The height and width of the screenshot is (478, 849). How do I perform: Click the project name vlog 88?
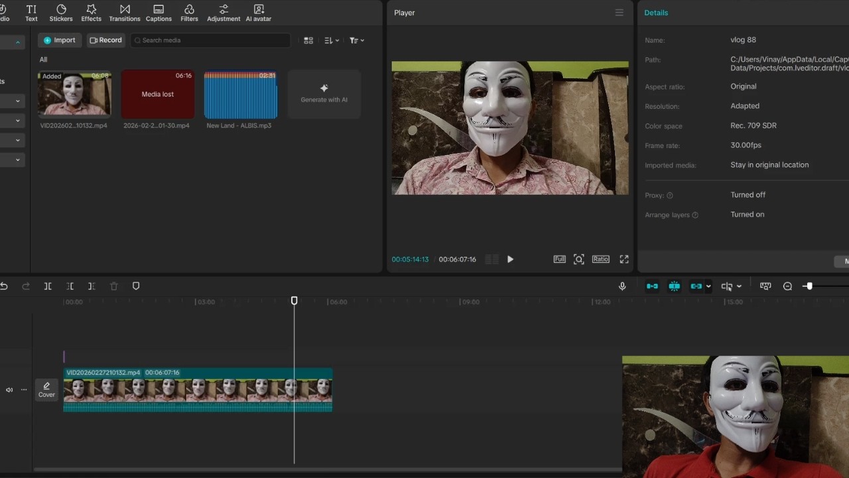743,40
